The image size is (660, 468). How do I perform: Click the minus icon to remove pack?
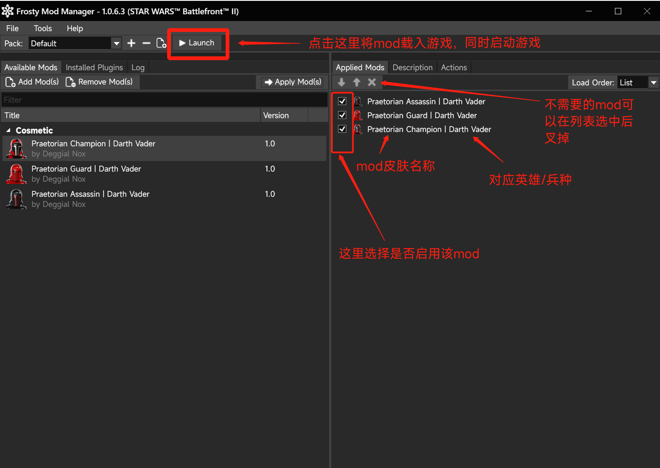(x=146, y=43)
